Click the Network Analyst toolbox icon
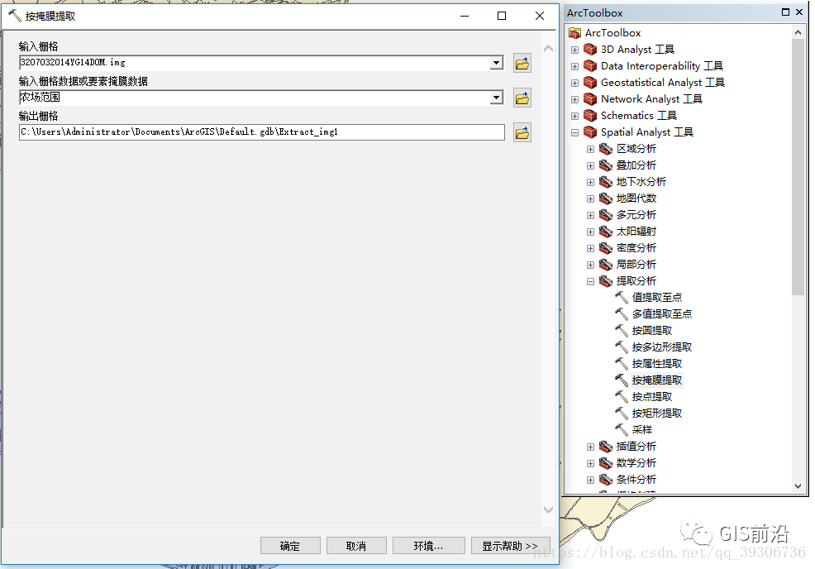Screen dimensions: 815x569 [590, 99]
